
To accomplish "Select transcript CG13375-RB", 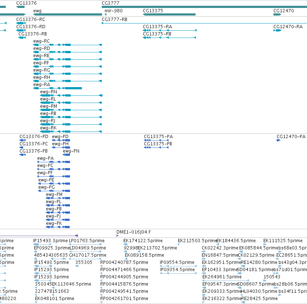I will click(x=169, y=38).
